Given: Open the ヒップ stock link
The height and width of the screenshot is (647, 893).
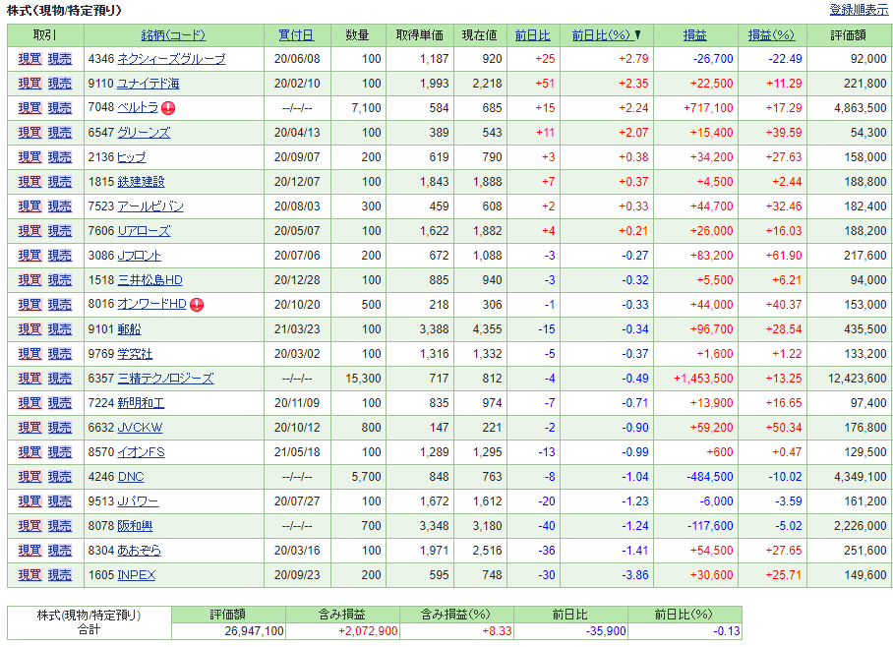Looking at the screenshot, I should pyautogui.click(x=132, y=156).
